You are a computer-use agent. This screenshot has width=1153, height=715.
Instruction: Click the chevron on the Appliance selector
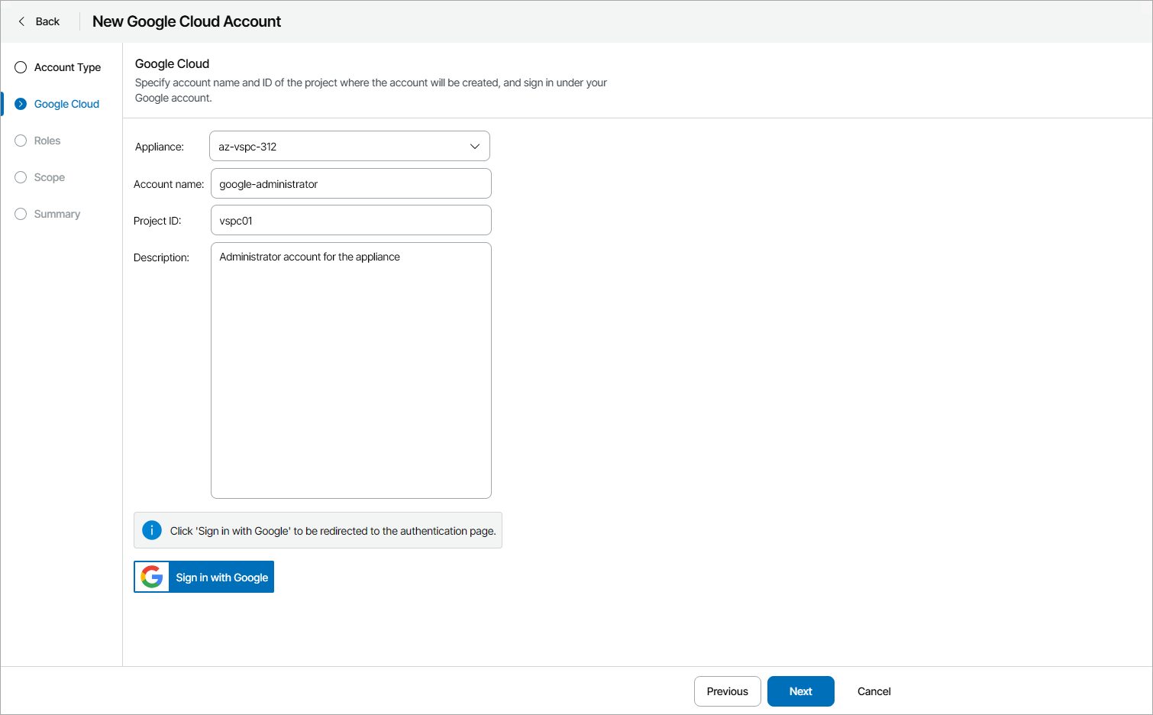(x=475, y=146)
